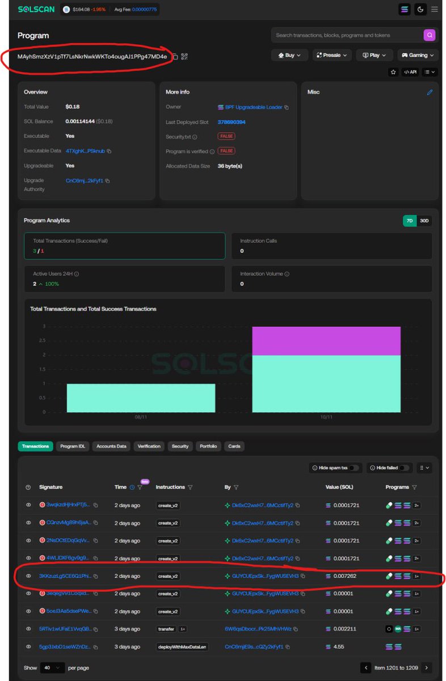Open the BPF Upgradeable Loader owner link
The height and width of the screenshot is (681, 446).
[x=254, y=107]
